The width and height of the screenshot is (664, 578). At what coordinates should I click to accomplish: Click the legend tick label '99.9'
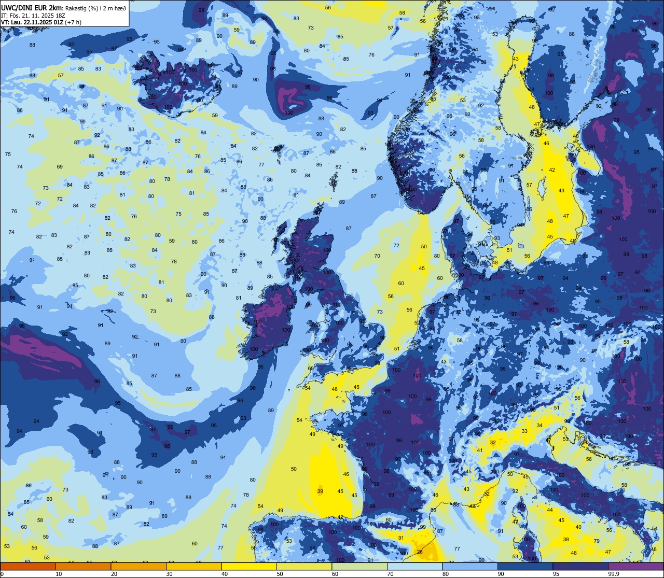(614, 574)
